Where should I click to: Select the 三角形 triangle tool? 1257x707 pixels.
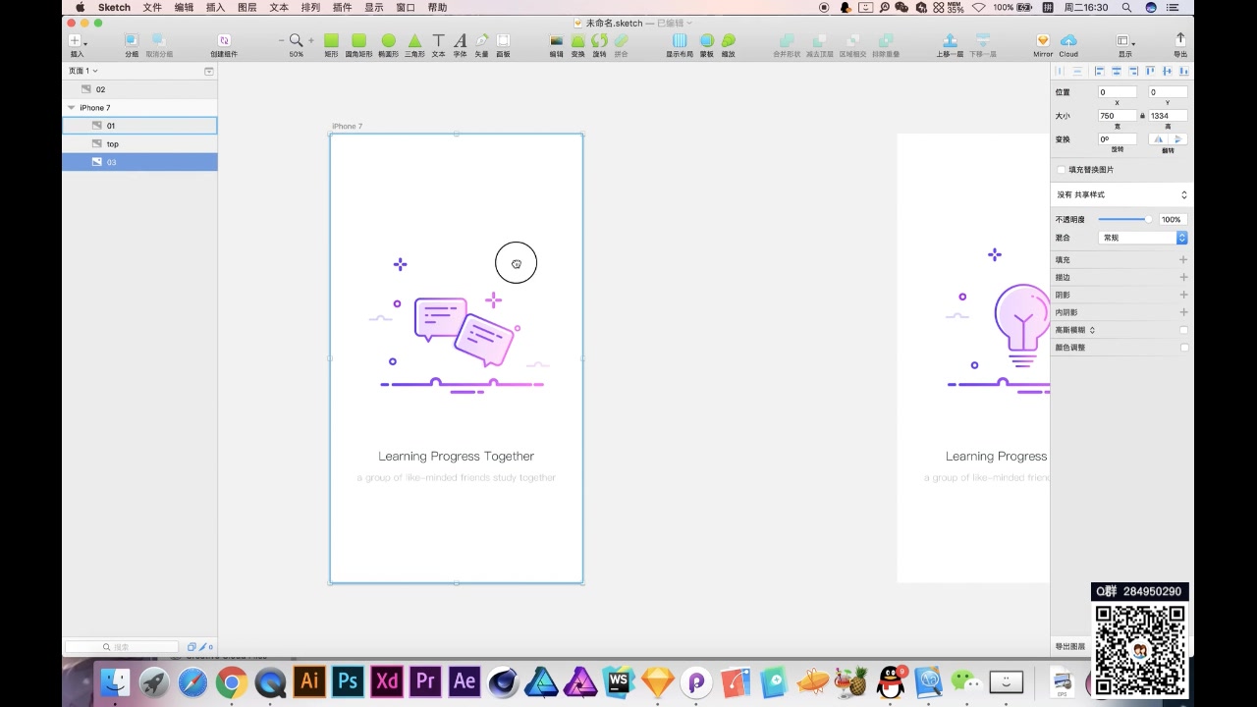click(414, 41)
